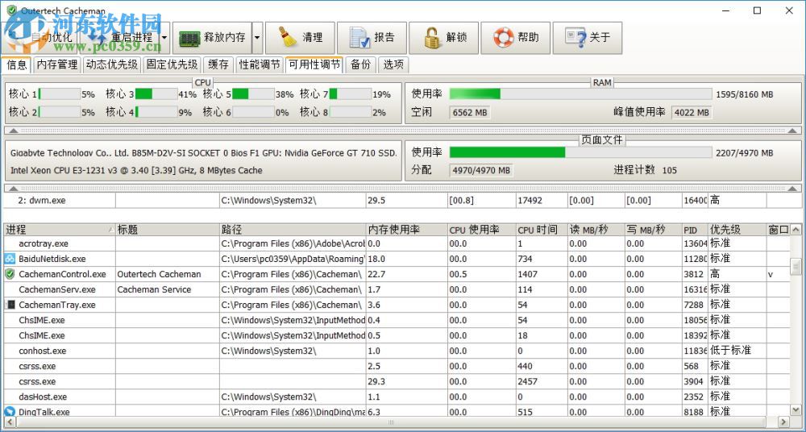Select the acrotray.exe process row
Screen dimensions: 806x432
tap(397, 243)
